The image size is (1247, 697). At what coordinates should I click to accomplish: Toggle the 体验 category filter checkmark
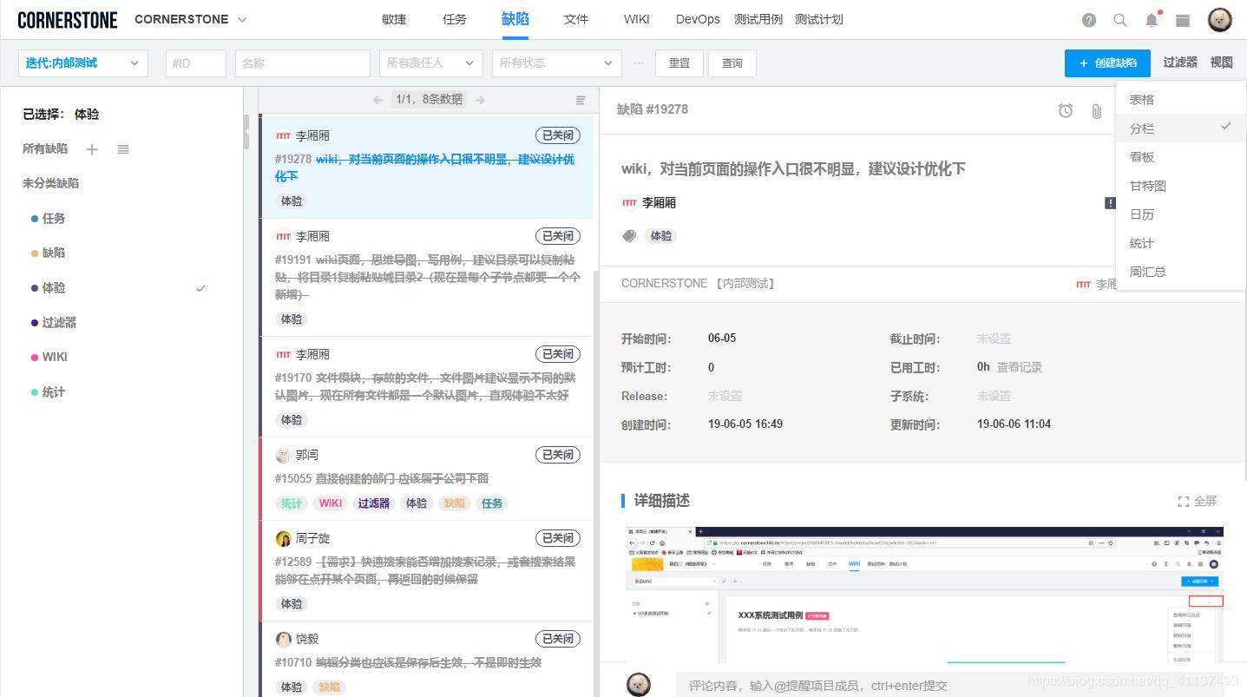(x=200, y=288)
